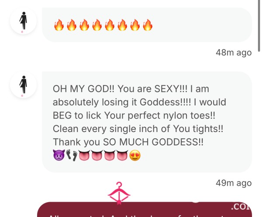The height and width of the screenshot is (217, 262).
Task: Click the .co text on the maroon banner
Action: click(241, 207)
